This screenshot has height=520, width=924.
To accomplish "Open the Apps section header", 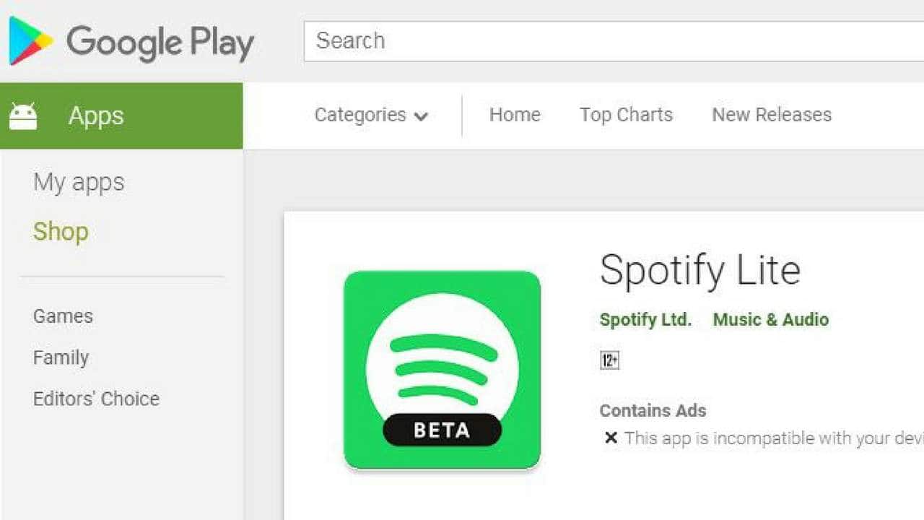I will (x=95, y=116).
